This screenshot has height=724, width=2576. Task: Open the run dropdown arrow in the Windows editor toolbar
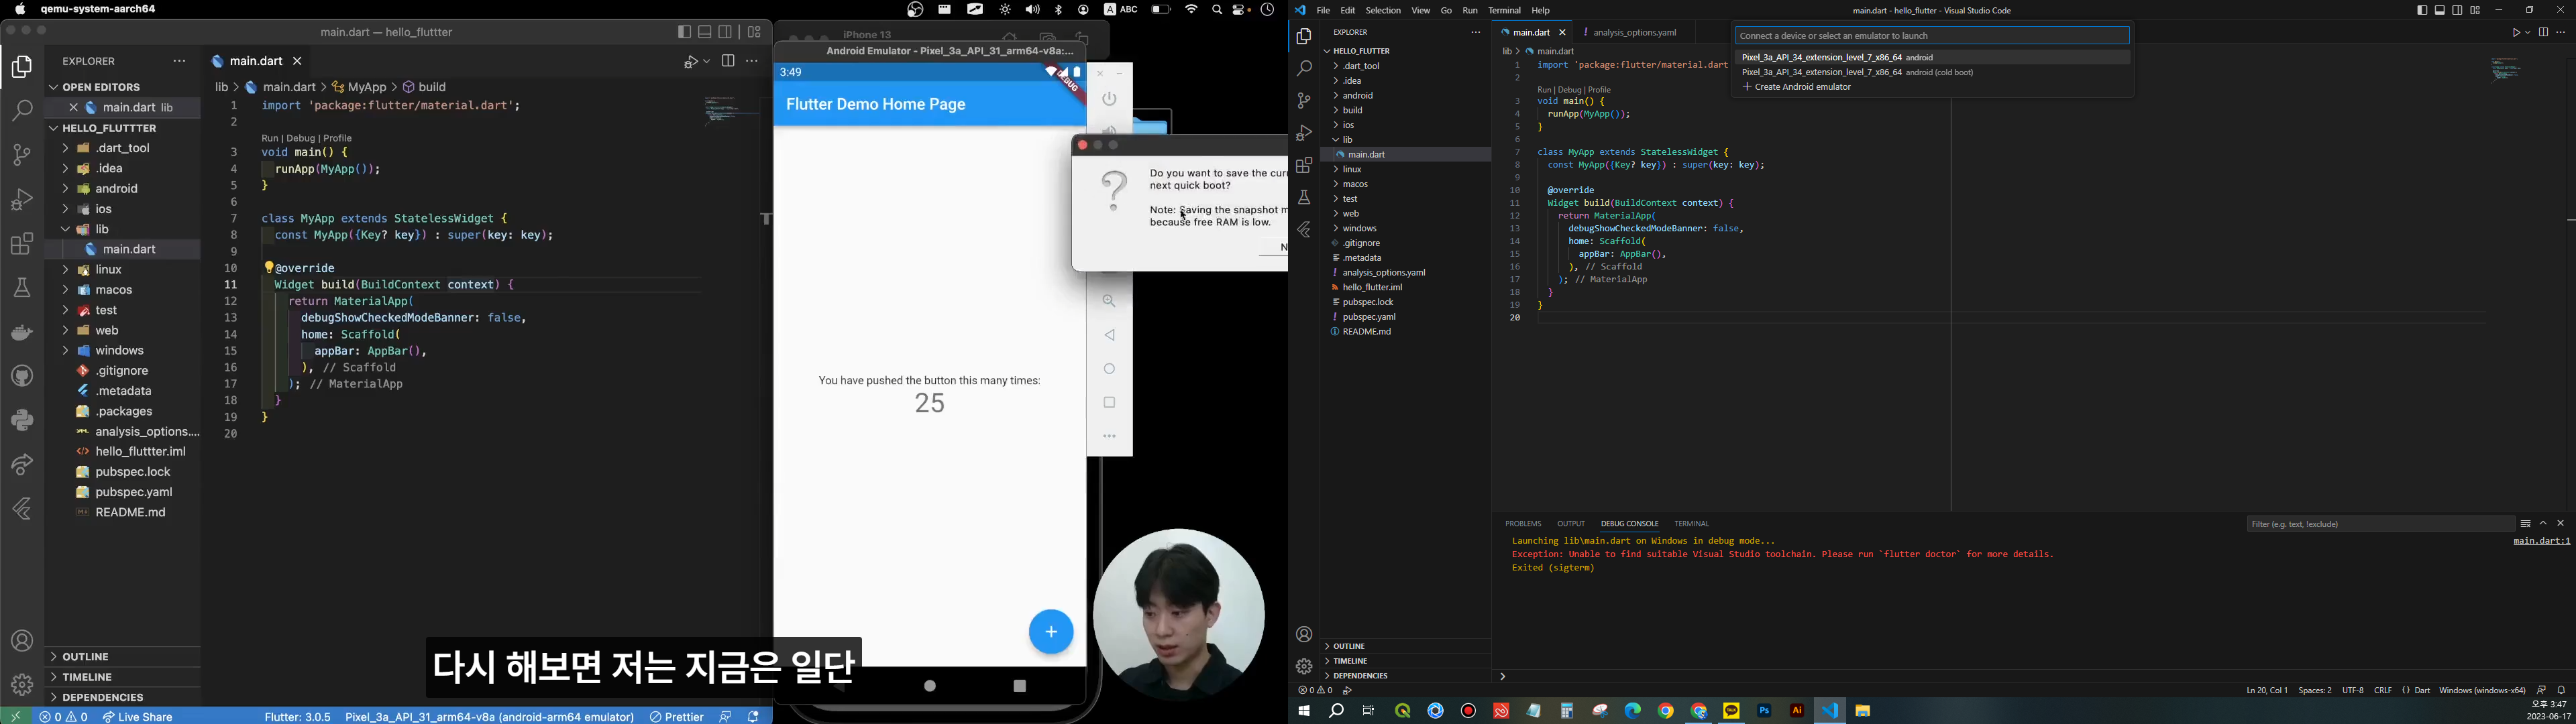pyautogui.click(x=2528, y=33)
